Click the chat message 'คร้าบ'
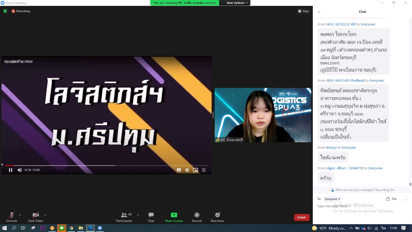This screenshot has height=232, width=412. pyautogui.click(x=326, y=178)
